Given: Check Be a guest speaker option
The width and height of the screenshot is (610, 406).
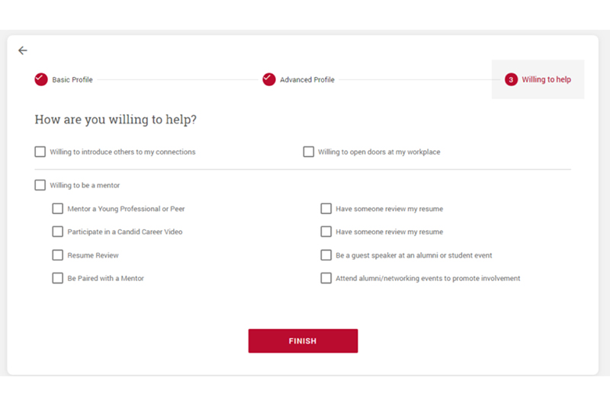Looking at the screenshot, I should 326,255.
